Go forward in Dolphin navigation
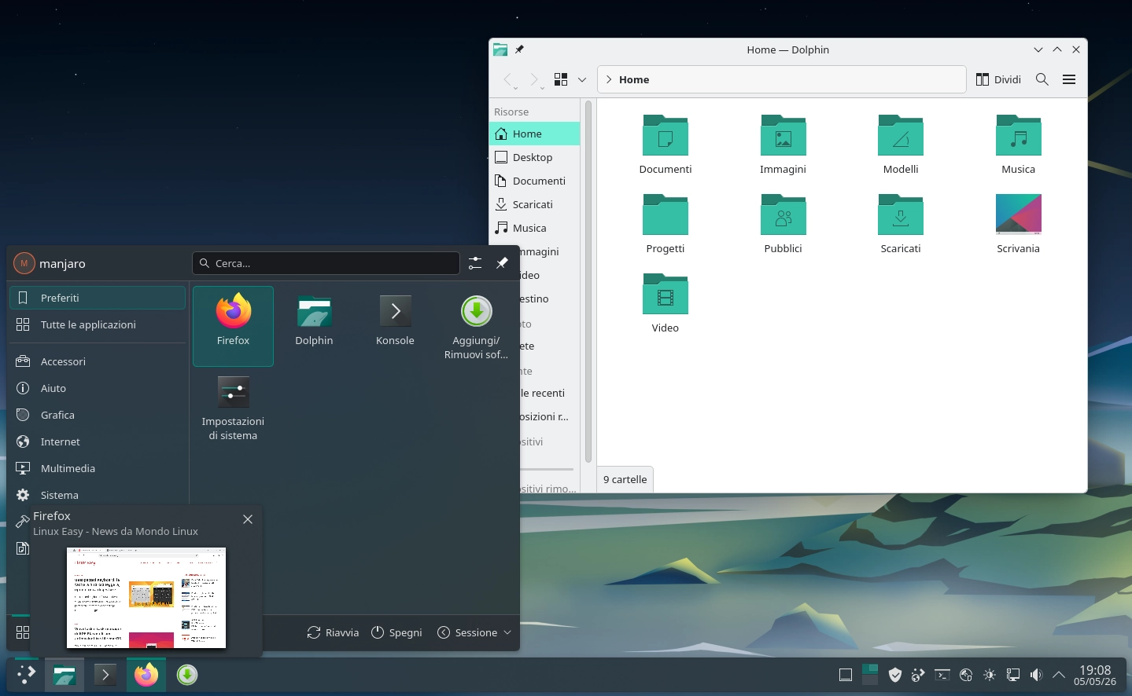The image size is (1132, 696). pos(535,79)
